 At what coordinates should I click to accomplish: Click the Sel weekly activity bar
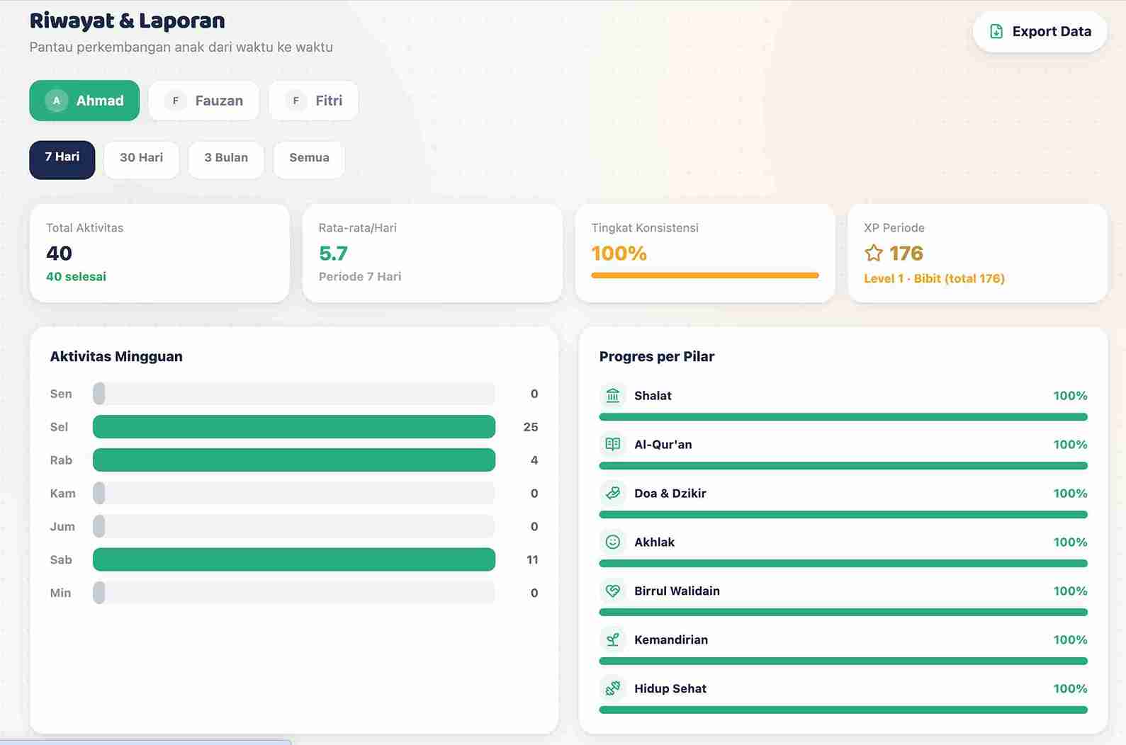(x=294, y=426)
